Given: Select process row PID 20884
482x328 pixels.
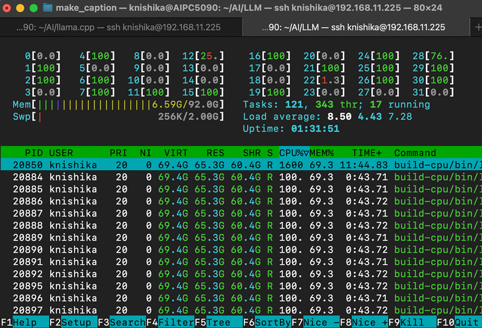Looking at the screenshot, I should pos(241,177).
